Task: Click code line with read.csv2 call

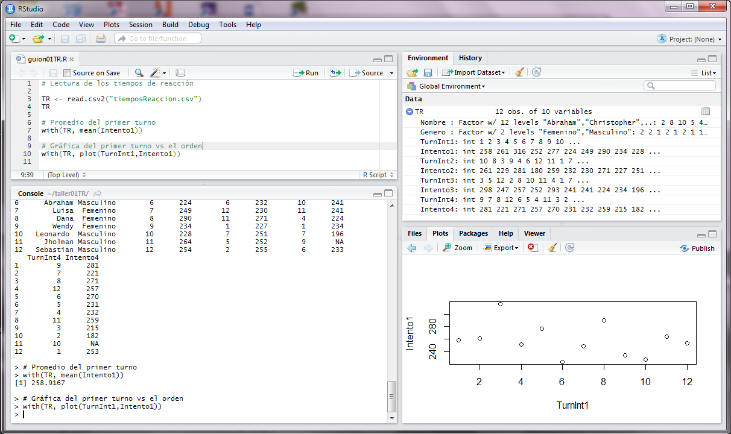Action: (121, 99)
